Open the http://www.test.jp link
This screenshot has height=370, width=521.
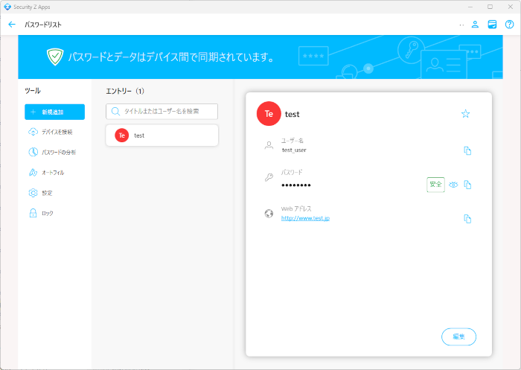(305, 219)
